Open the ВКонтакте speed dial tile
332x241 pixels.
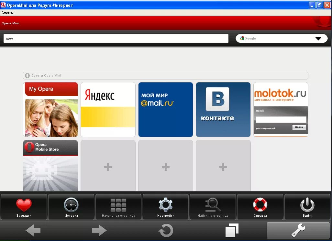click(223, 109)
